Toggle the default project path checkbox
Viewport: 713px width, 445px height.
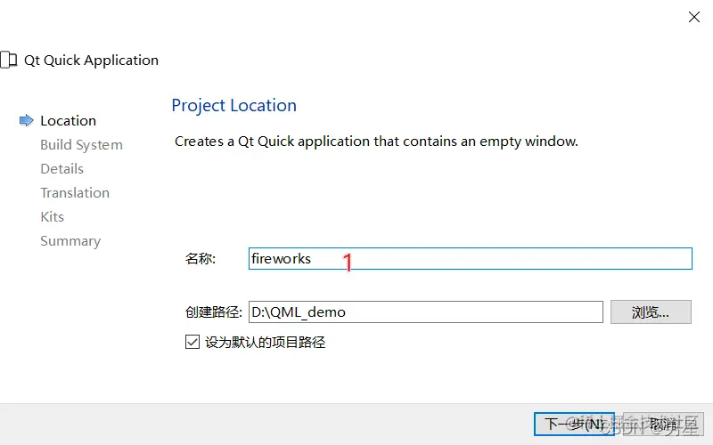coord(193,342)
